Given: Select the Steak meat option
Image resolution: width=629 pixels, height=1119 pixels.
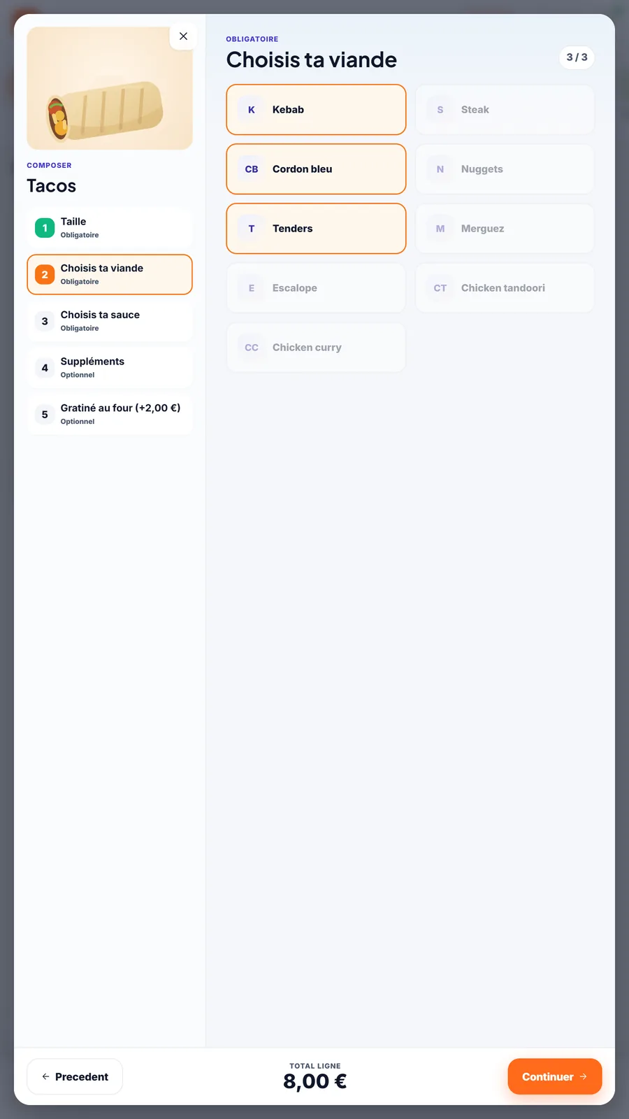Looking at the screenshot, I should (x=505, y=110).
